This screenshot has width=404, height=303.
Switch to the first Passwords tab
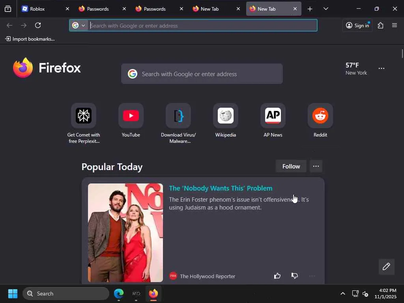point(98,9)
